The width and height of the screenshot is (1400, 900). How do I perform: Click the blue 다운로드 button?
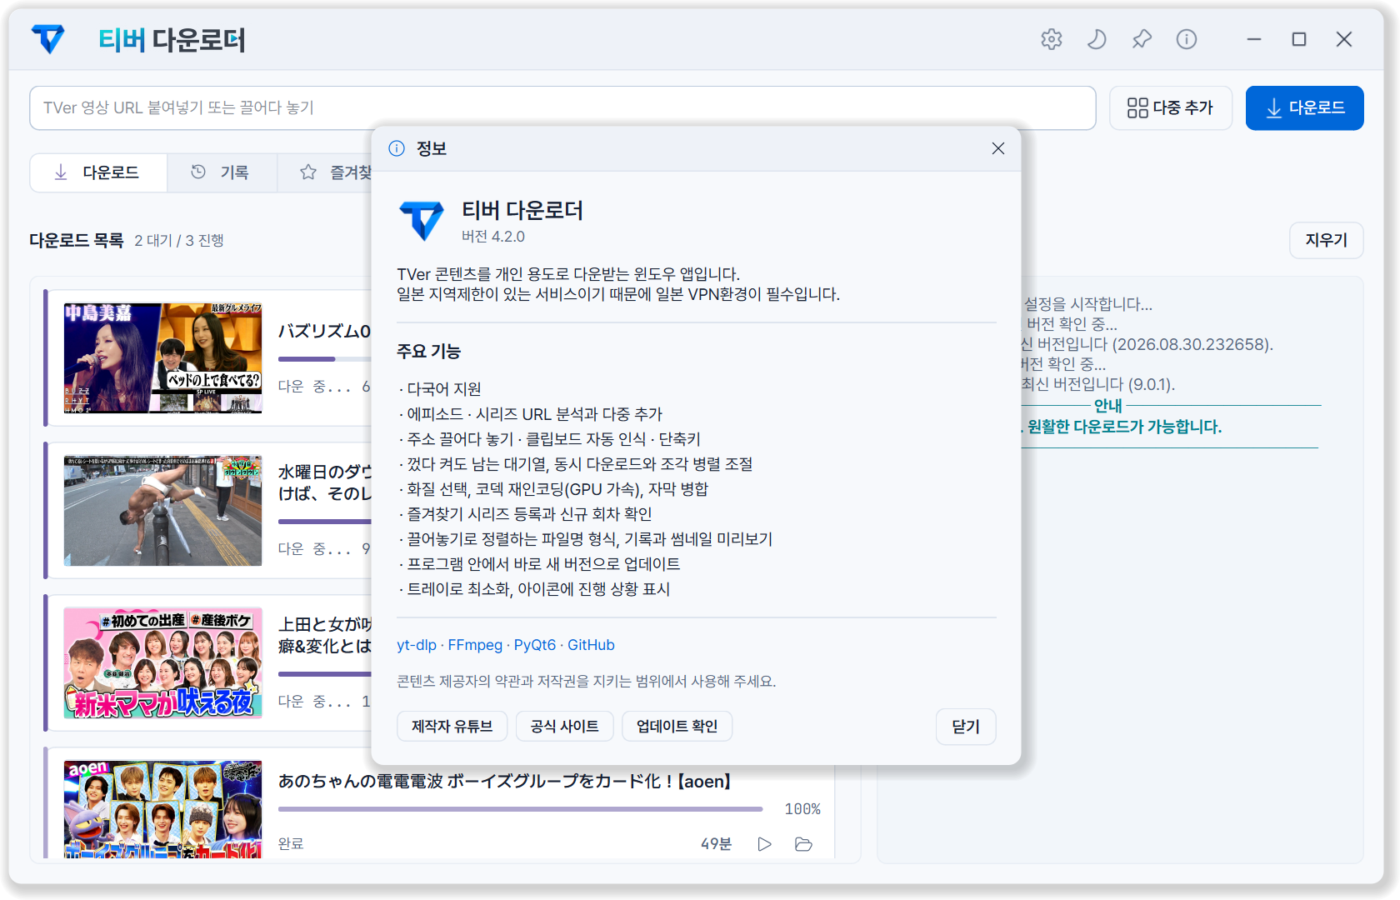coord(1305,107)
